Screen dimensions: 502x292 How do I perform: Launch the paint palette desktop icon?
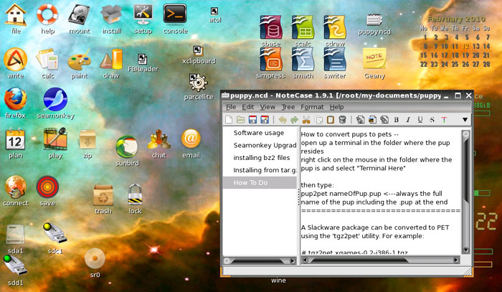click(79, 63)
